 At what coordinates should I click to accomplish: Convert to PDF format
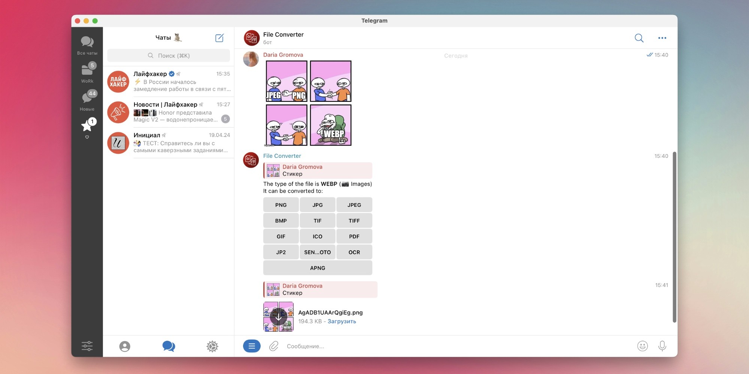point(354,236)
